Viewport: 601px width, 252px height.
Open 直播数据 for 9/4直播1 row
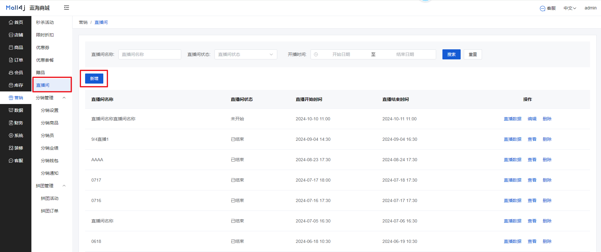tap(512, 139)
